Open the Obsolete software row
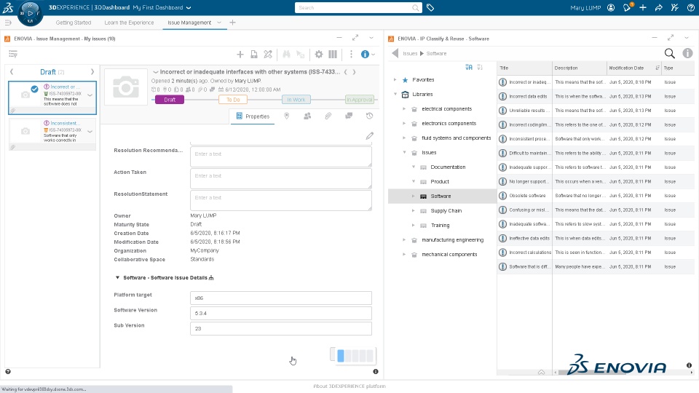The height and width of the screenshot is (393, 699). point(596,196)
